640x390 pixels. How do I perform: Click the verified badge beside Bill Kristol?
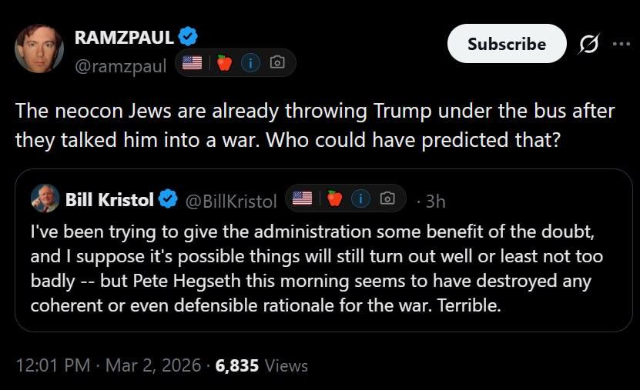click(168, 200)
